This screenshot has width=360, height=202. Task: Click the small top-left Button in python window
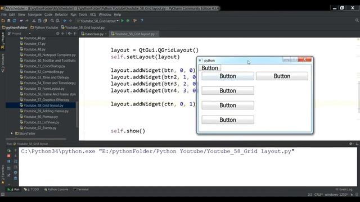pos(210,68)
